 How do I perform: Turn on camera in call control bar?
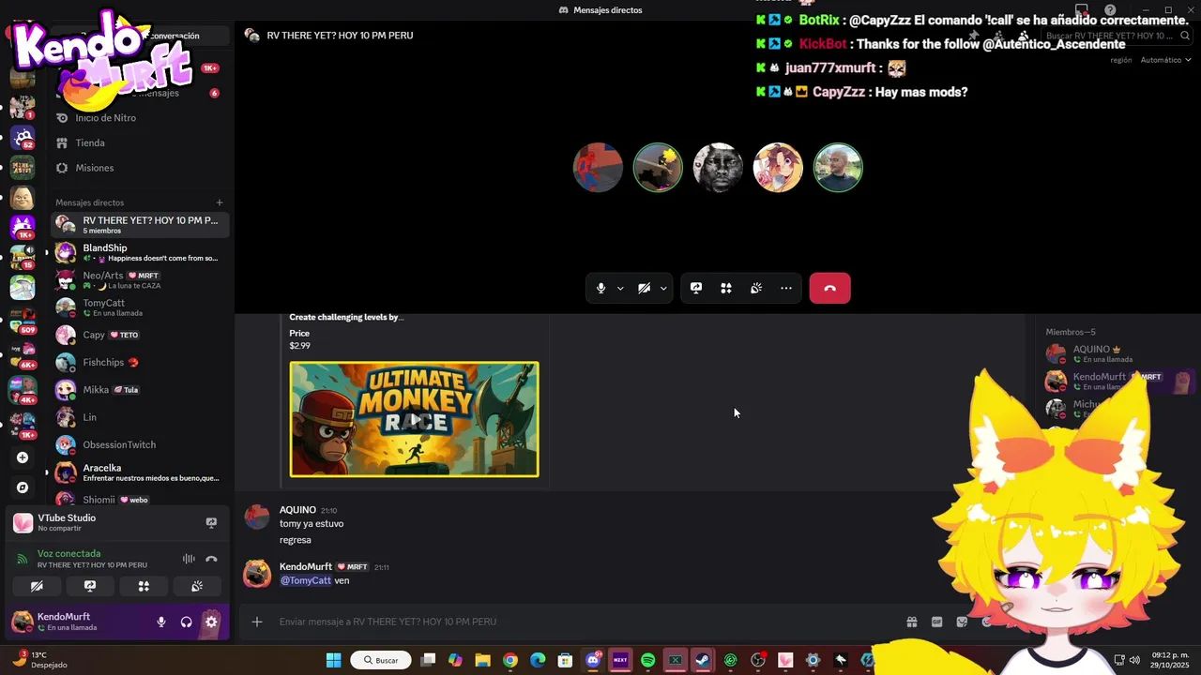coord(644,288)
